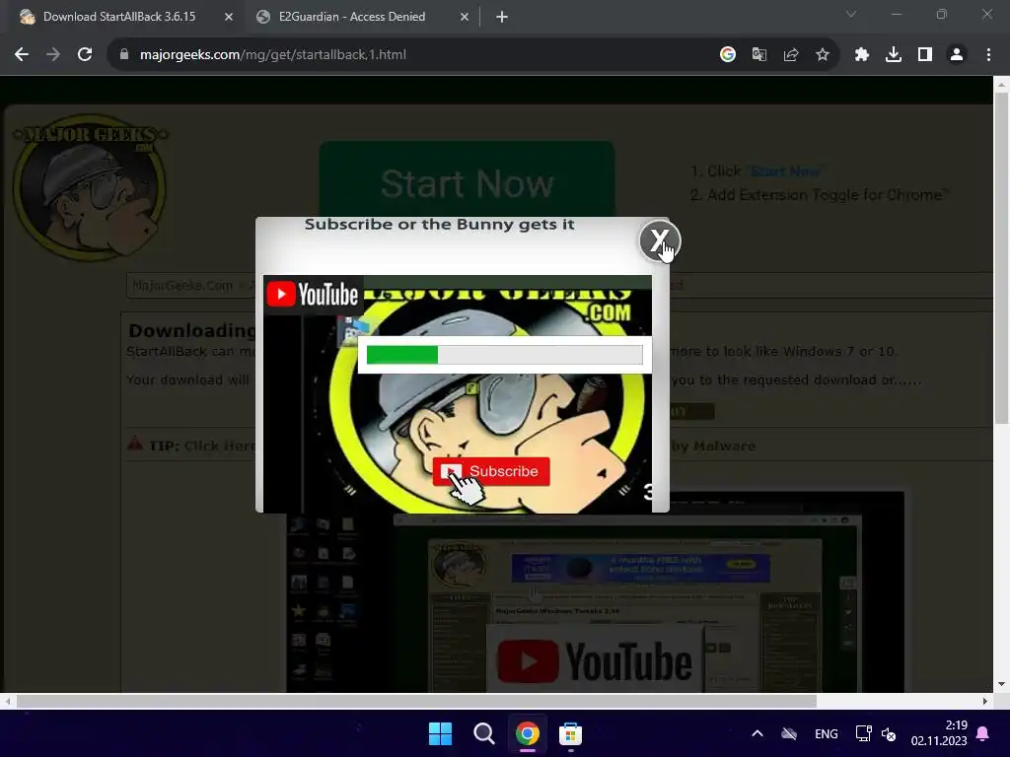The height and width of the screenshot is (757, 1010).
Task: Open the Chrome downloads icon
Action: tap(894, 55)
